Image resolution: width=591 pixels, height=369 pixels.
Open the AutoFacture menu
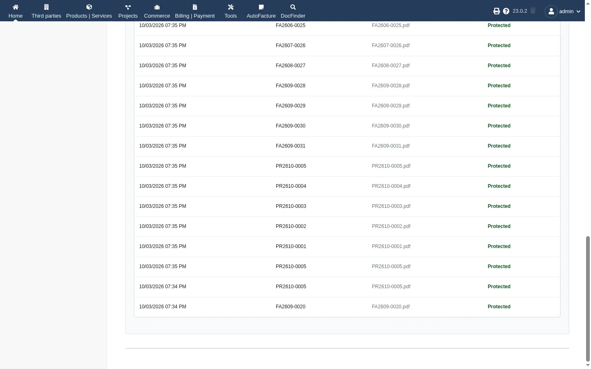pos(261,11)
